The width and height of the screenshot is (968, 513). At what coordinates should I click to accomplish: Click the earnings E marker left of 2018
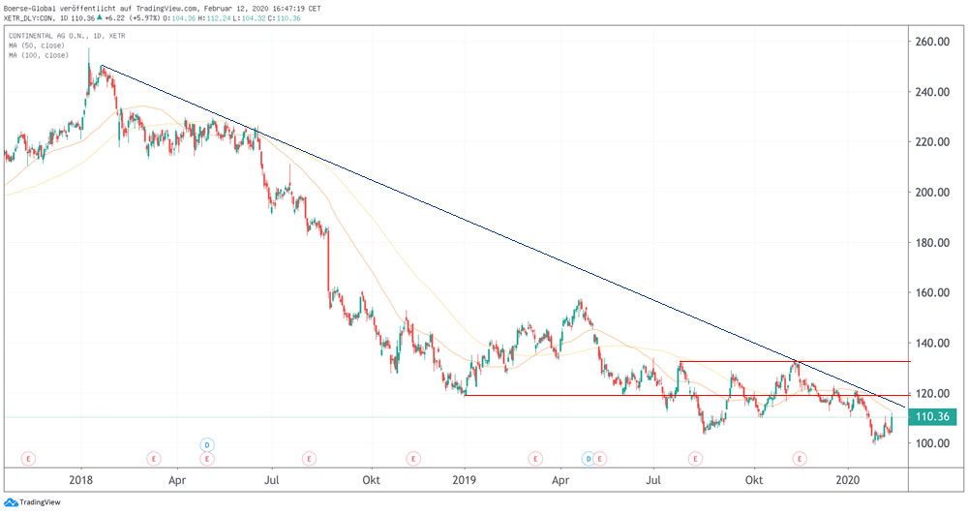pyautogui.click(x=28, y=459)
